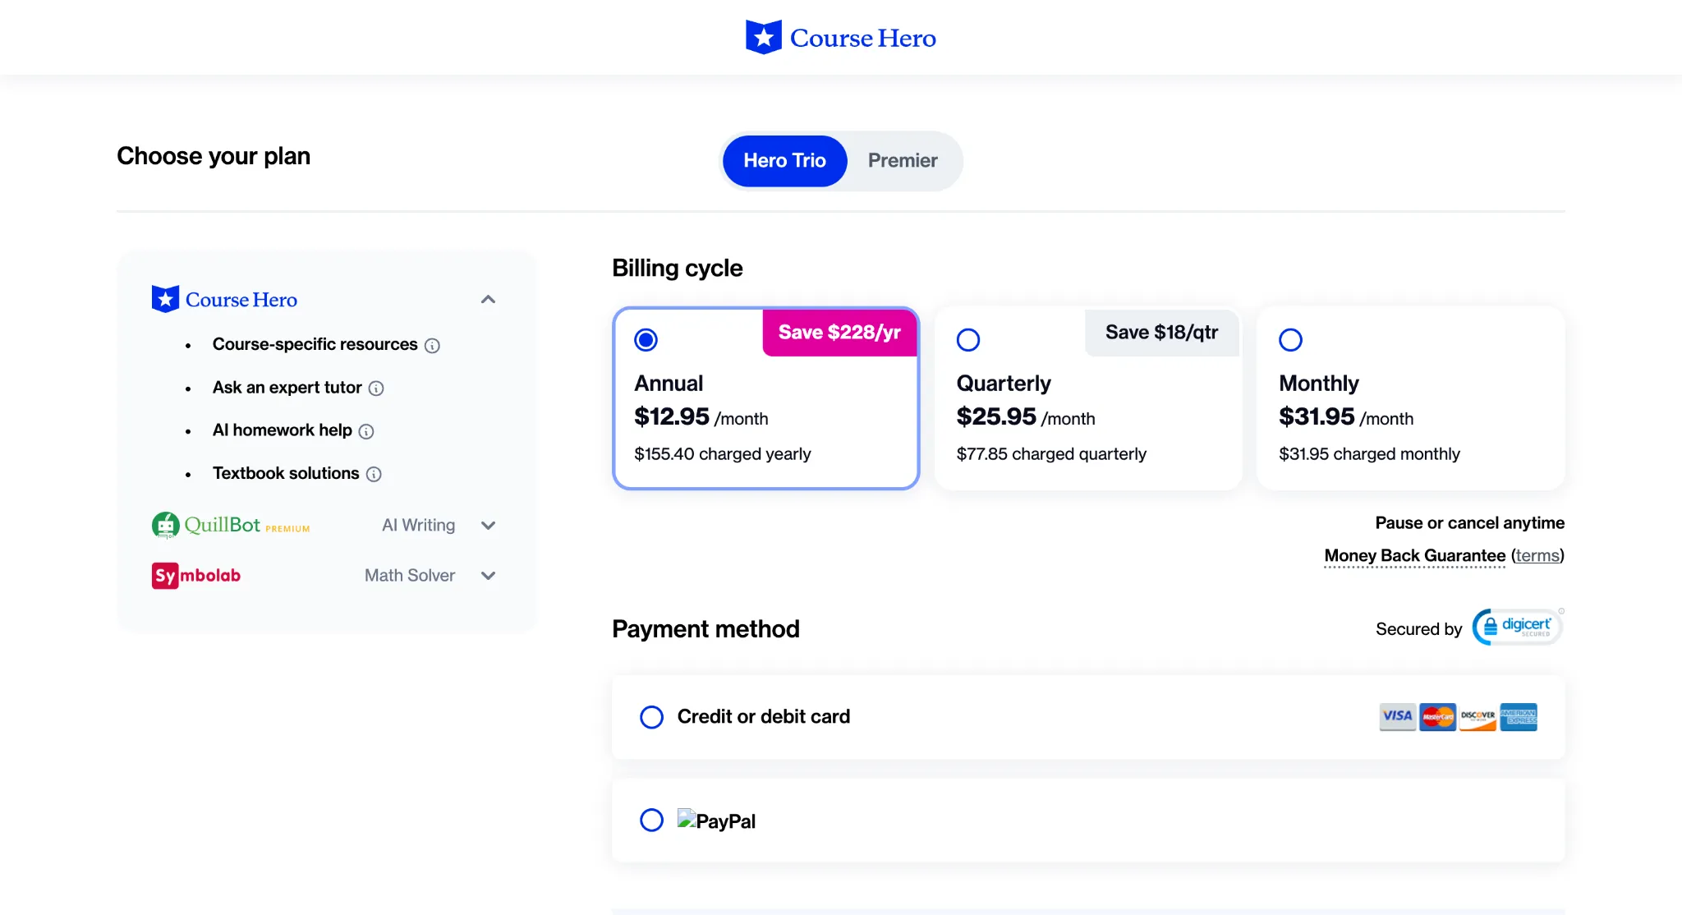Click the Course Hero logo in header

[840, 38]
